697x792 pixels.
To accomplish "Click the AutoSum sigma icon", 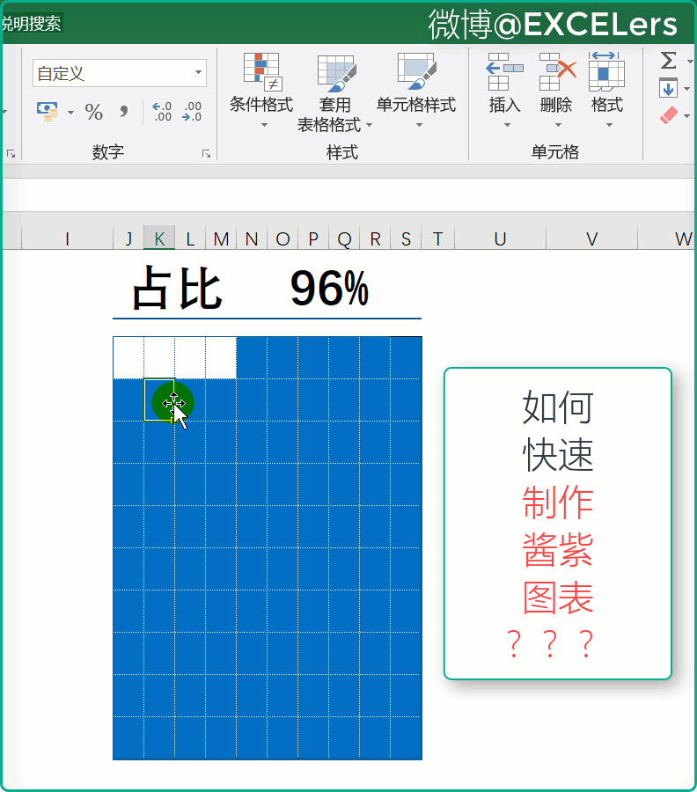I will tap(669, 60).
